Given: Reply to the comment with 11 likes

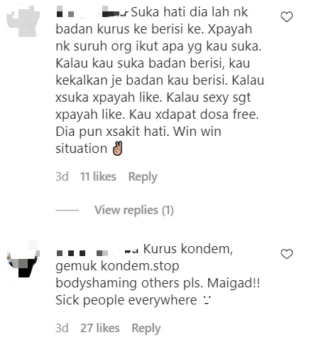Looking at the screenshot, I should coord(143,177).
